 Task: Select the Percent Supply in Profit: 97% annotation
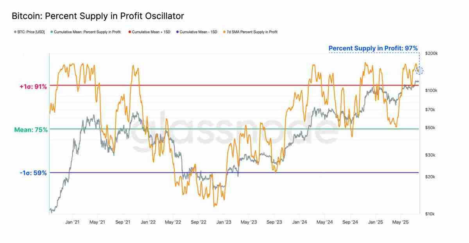[373, 48]
